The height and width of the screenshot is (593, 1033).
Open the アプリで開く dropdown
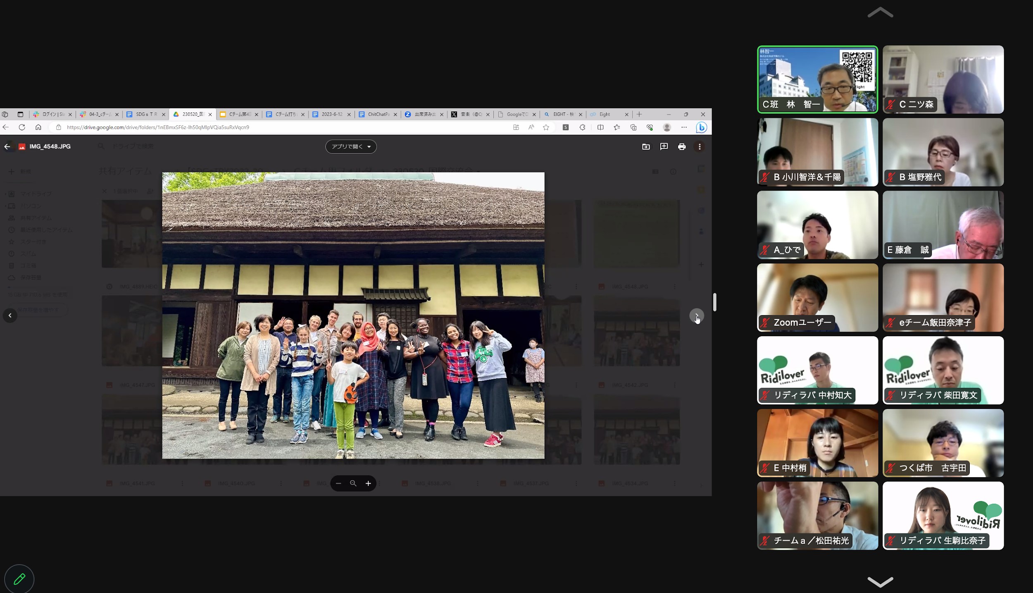351,146
